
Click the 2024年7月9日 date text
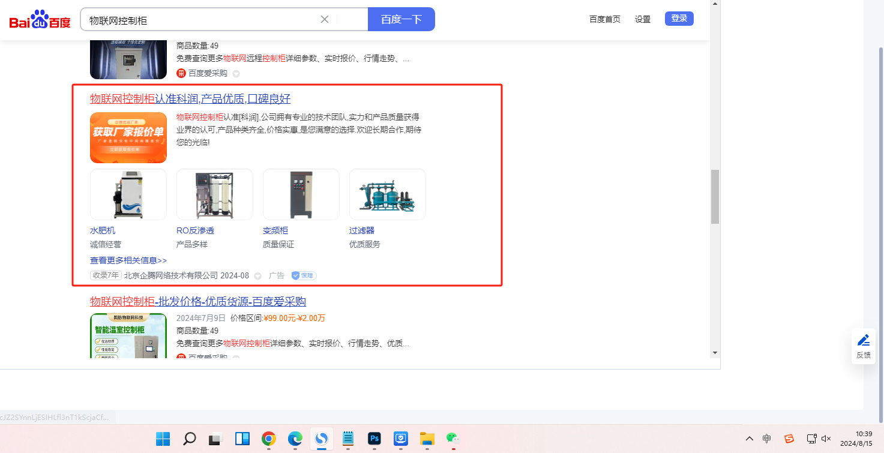click(x=201, y=318)
